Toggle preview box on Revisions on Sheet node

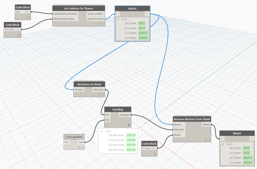99,94
